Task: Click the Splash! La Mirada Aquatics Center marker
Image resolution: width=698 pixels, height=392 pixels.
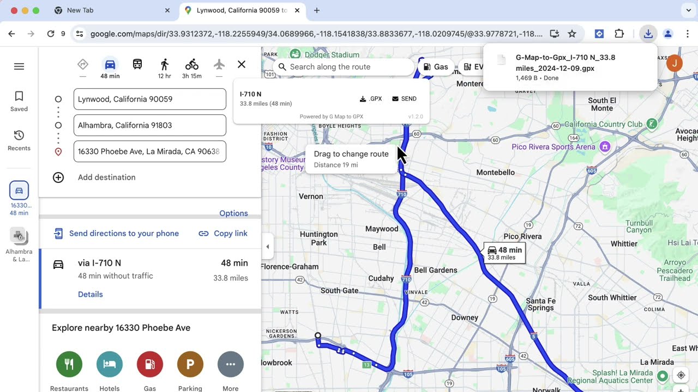Action: [x=663, y=376]
